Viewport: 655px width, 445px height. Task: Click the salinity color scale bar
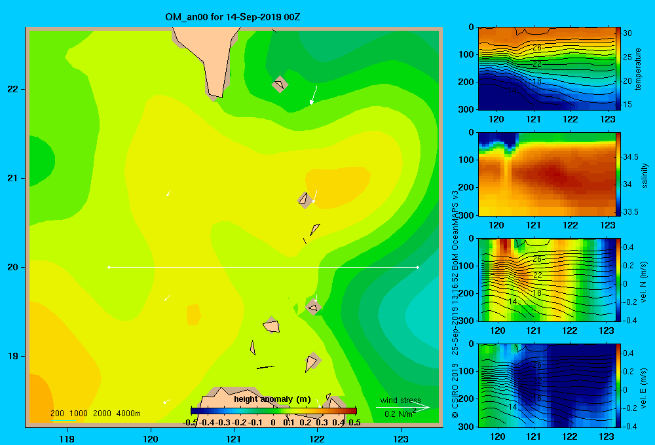[618, 174]
